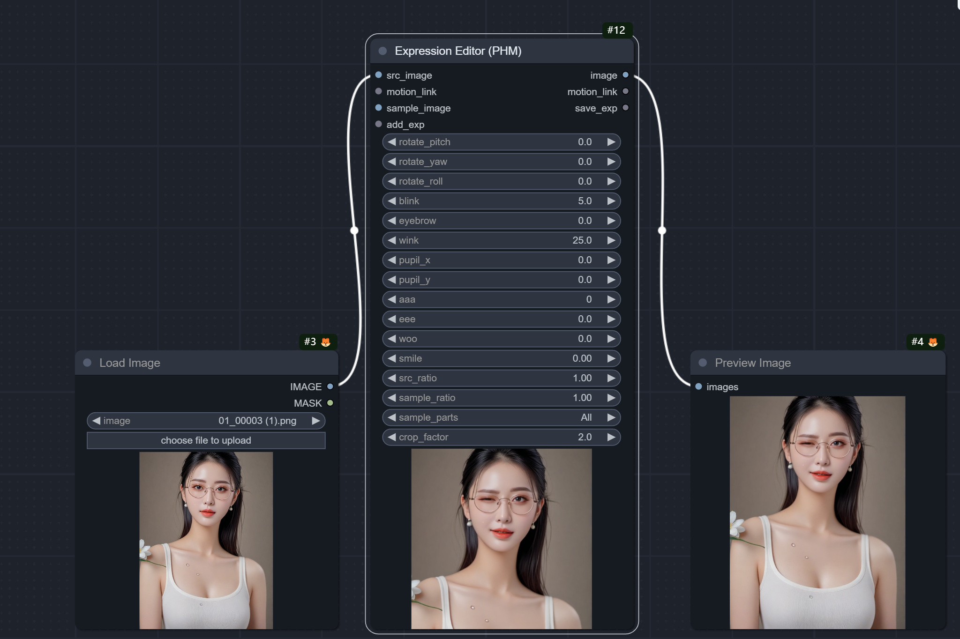Decrease rotate_pitch with its left arrow

coord(393,141)
